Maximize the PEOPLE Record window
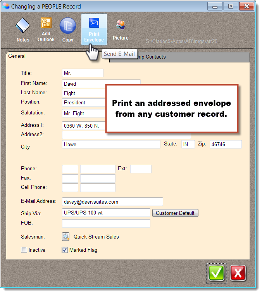Screen dimensions: 262x294 click(231, 6)
